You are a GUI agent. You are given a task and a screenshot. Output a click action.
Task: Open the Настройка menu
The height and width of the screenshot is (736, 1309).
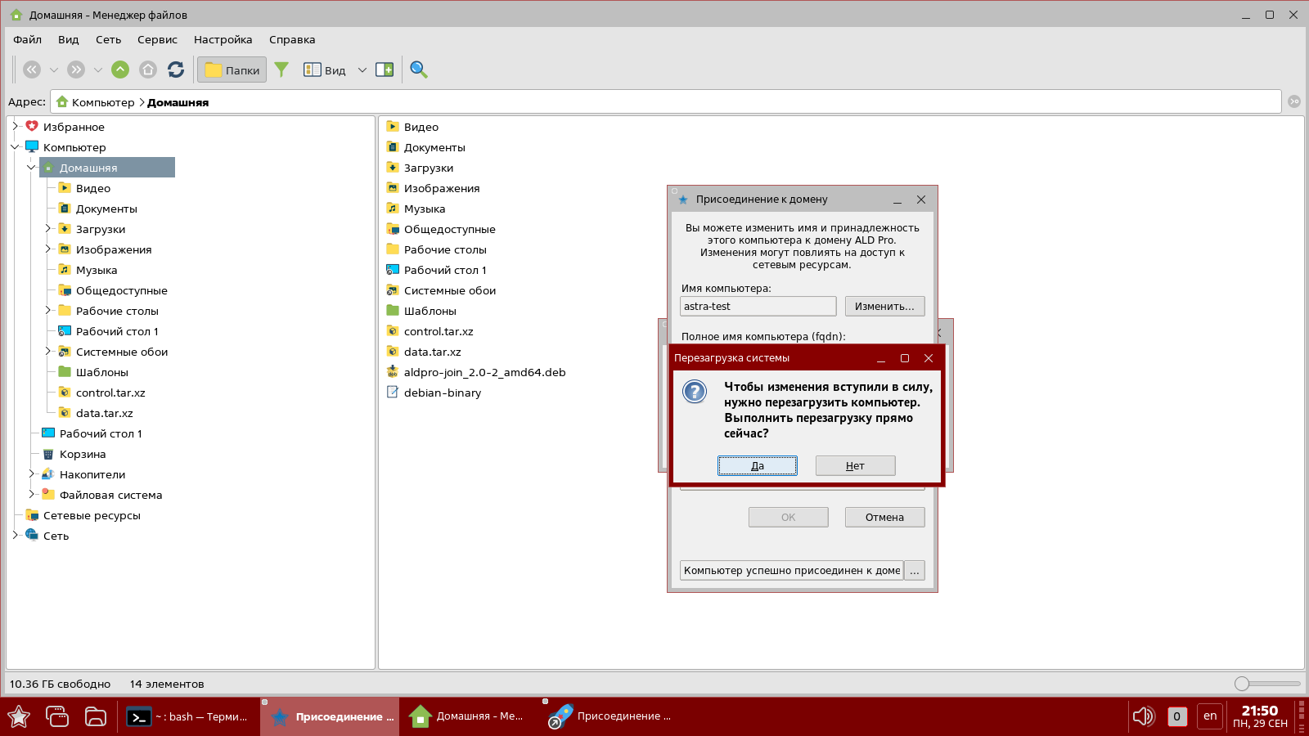(223, 39)
